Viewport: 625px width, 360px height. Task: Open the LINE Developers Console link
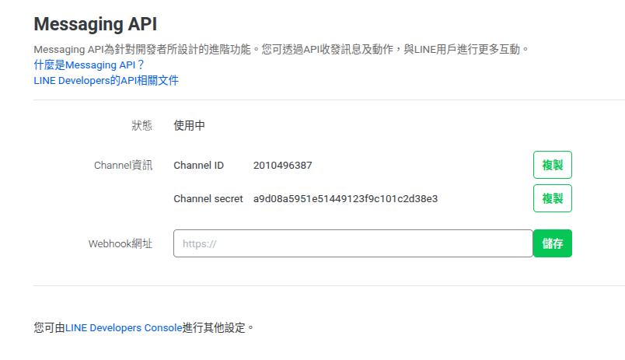(124, 327)
